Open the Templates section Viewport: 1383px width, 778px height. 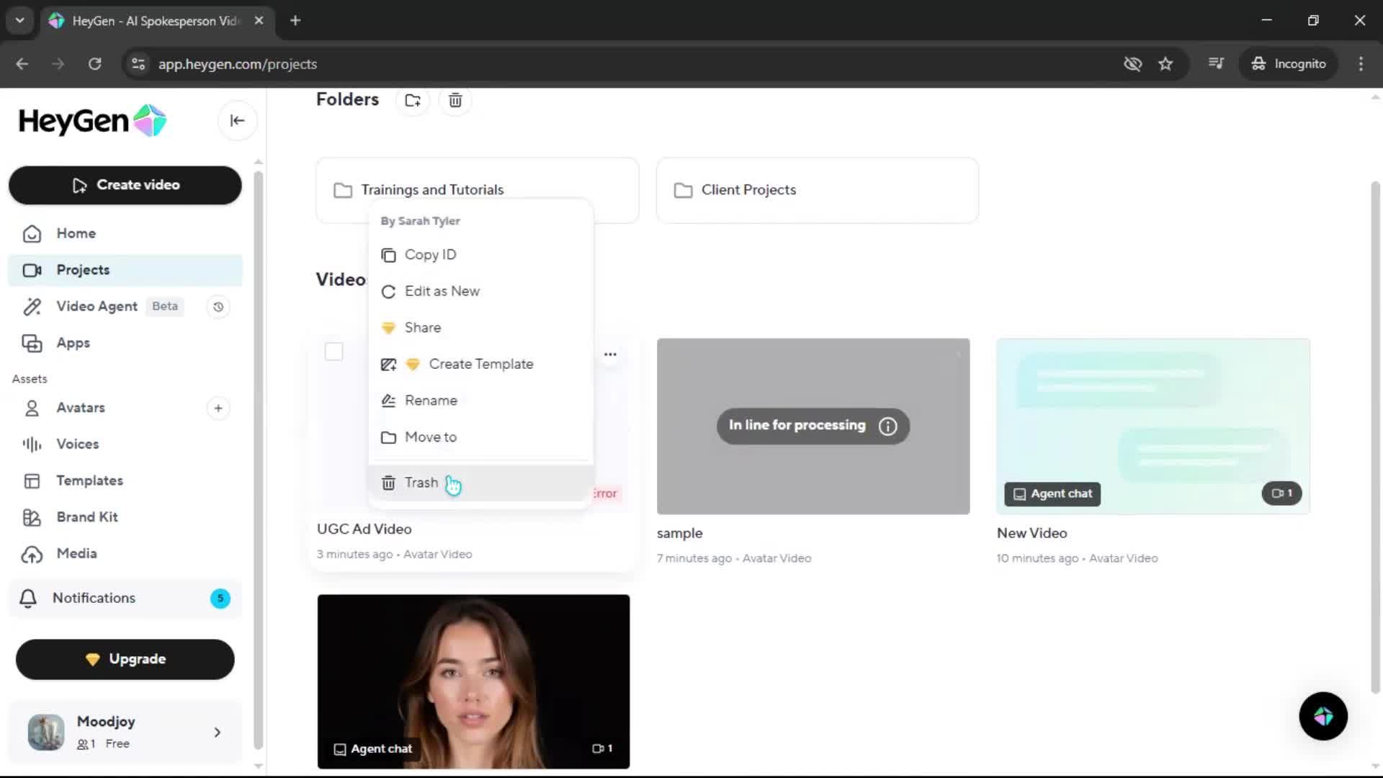click(x=89, y=480)
